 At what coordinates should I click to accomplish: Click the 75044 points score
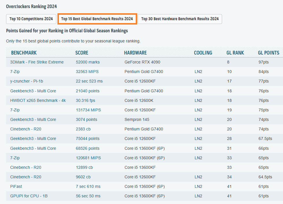tap(87, 139)
